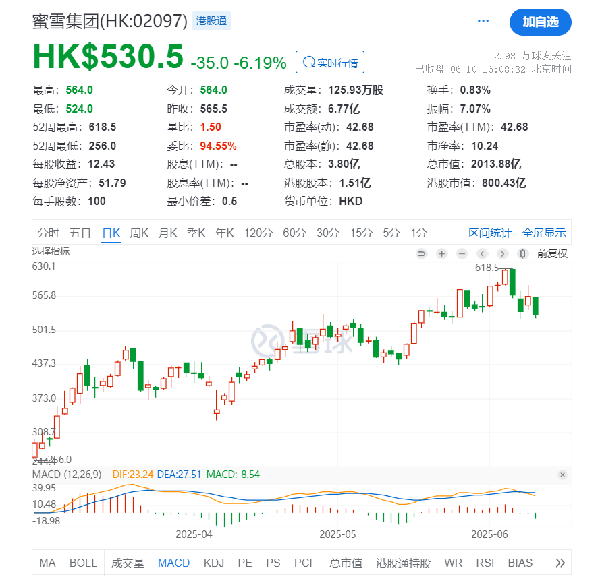Select the PS indicator
The width and height of the screenshot is (600, 581).
tap(273, 563)
